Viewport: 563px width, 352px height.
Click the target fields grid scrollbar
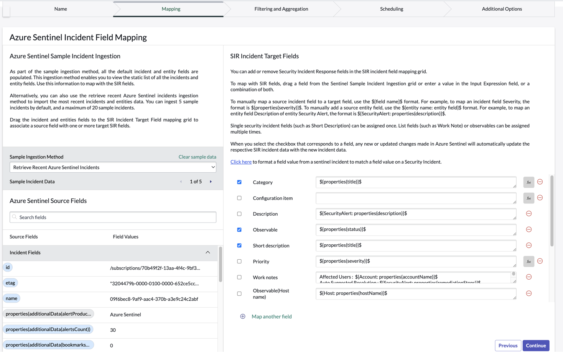(x=552, y=211)
